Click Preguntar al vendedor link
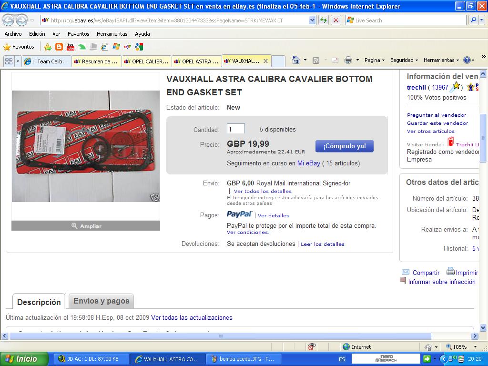 (x=437, y=115)
